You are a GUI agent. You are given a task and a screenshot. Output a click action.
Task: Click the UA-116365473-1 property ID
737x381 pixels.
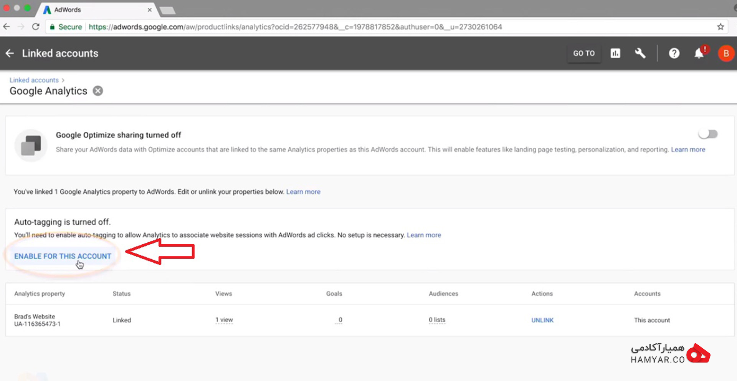pyautogui.click(x=37, y=324)
